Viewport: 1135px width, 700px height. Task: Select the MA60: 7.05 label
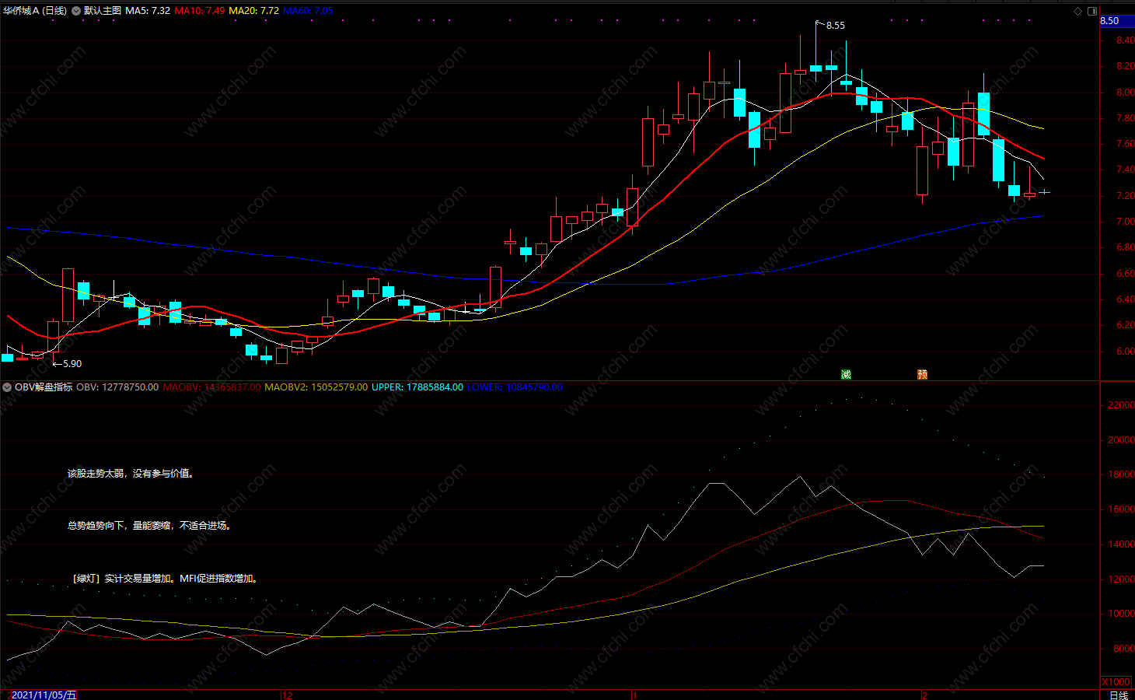[308, 11]
